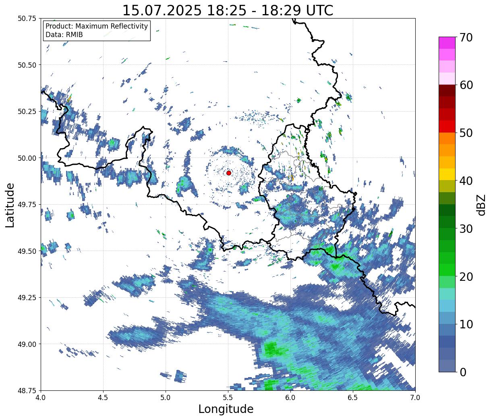The image size is (491, 419).
Task: Click latitude tick label 50.50
Action: click(27, 65)
